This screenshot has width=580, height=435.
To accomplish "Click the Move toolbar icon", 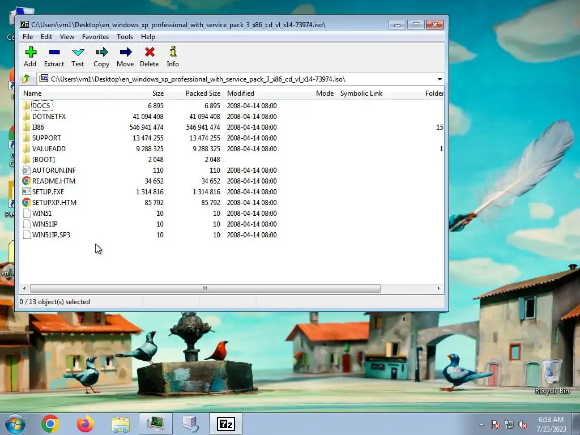I will (x=125, y=52).
